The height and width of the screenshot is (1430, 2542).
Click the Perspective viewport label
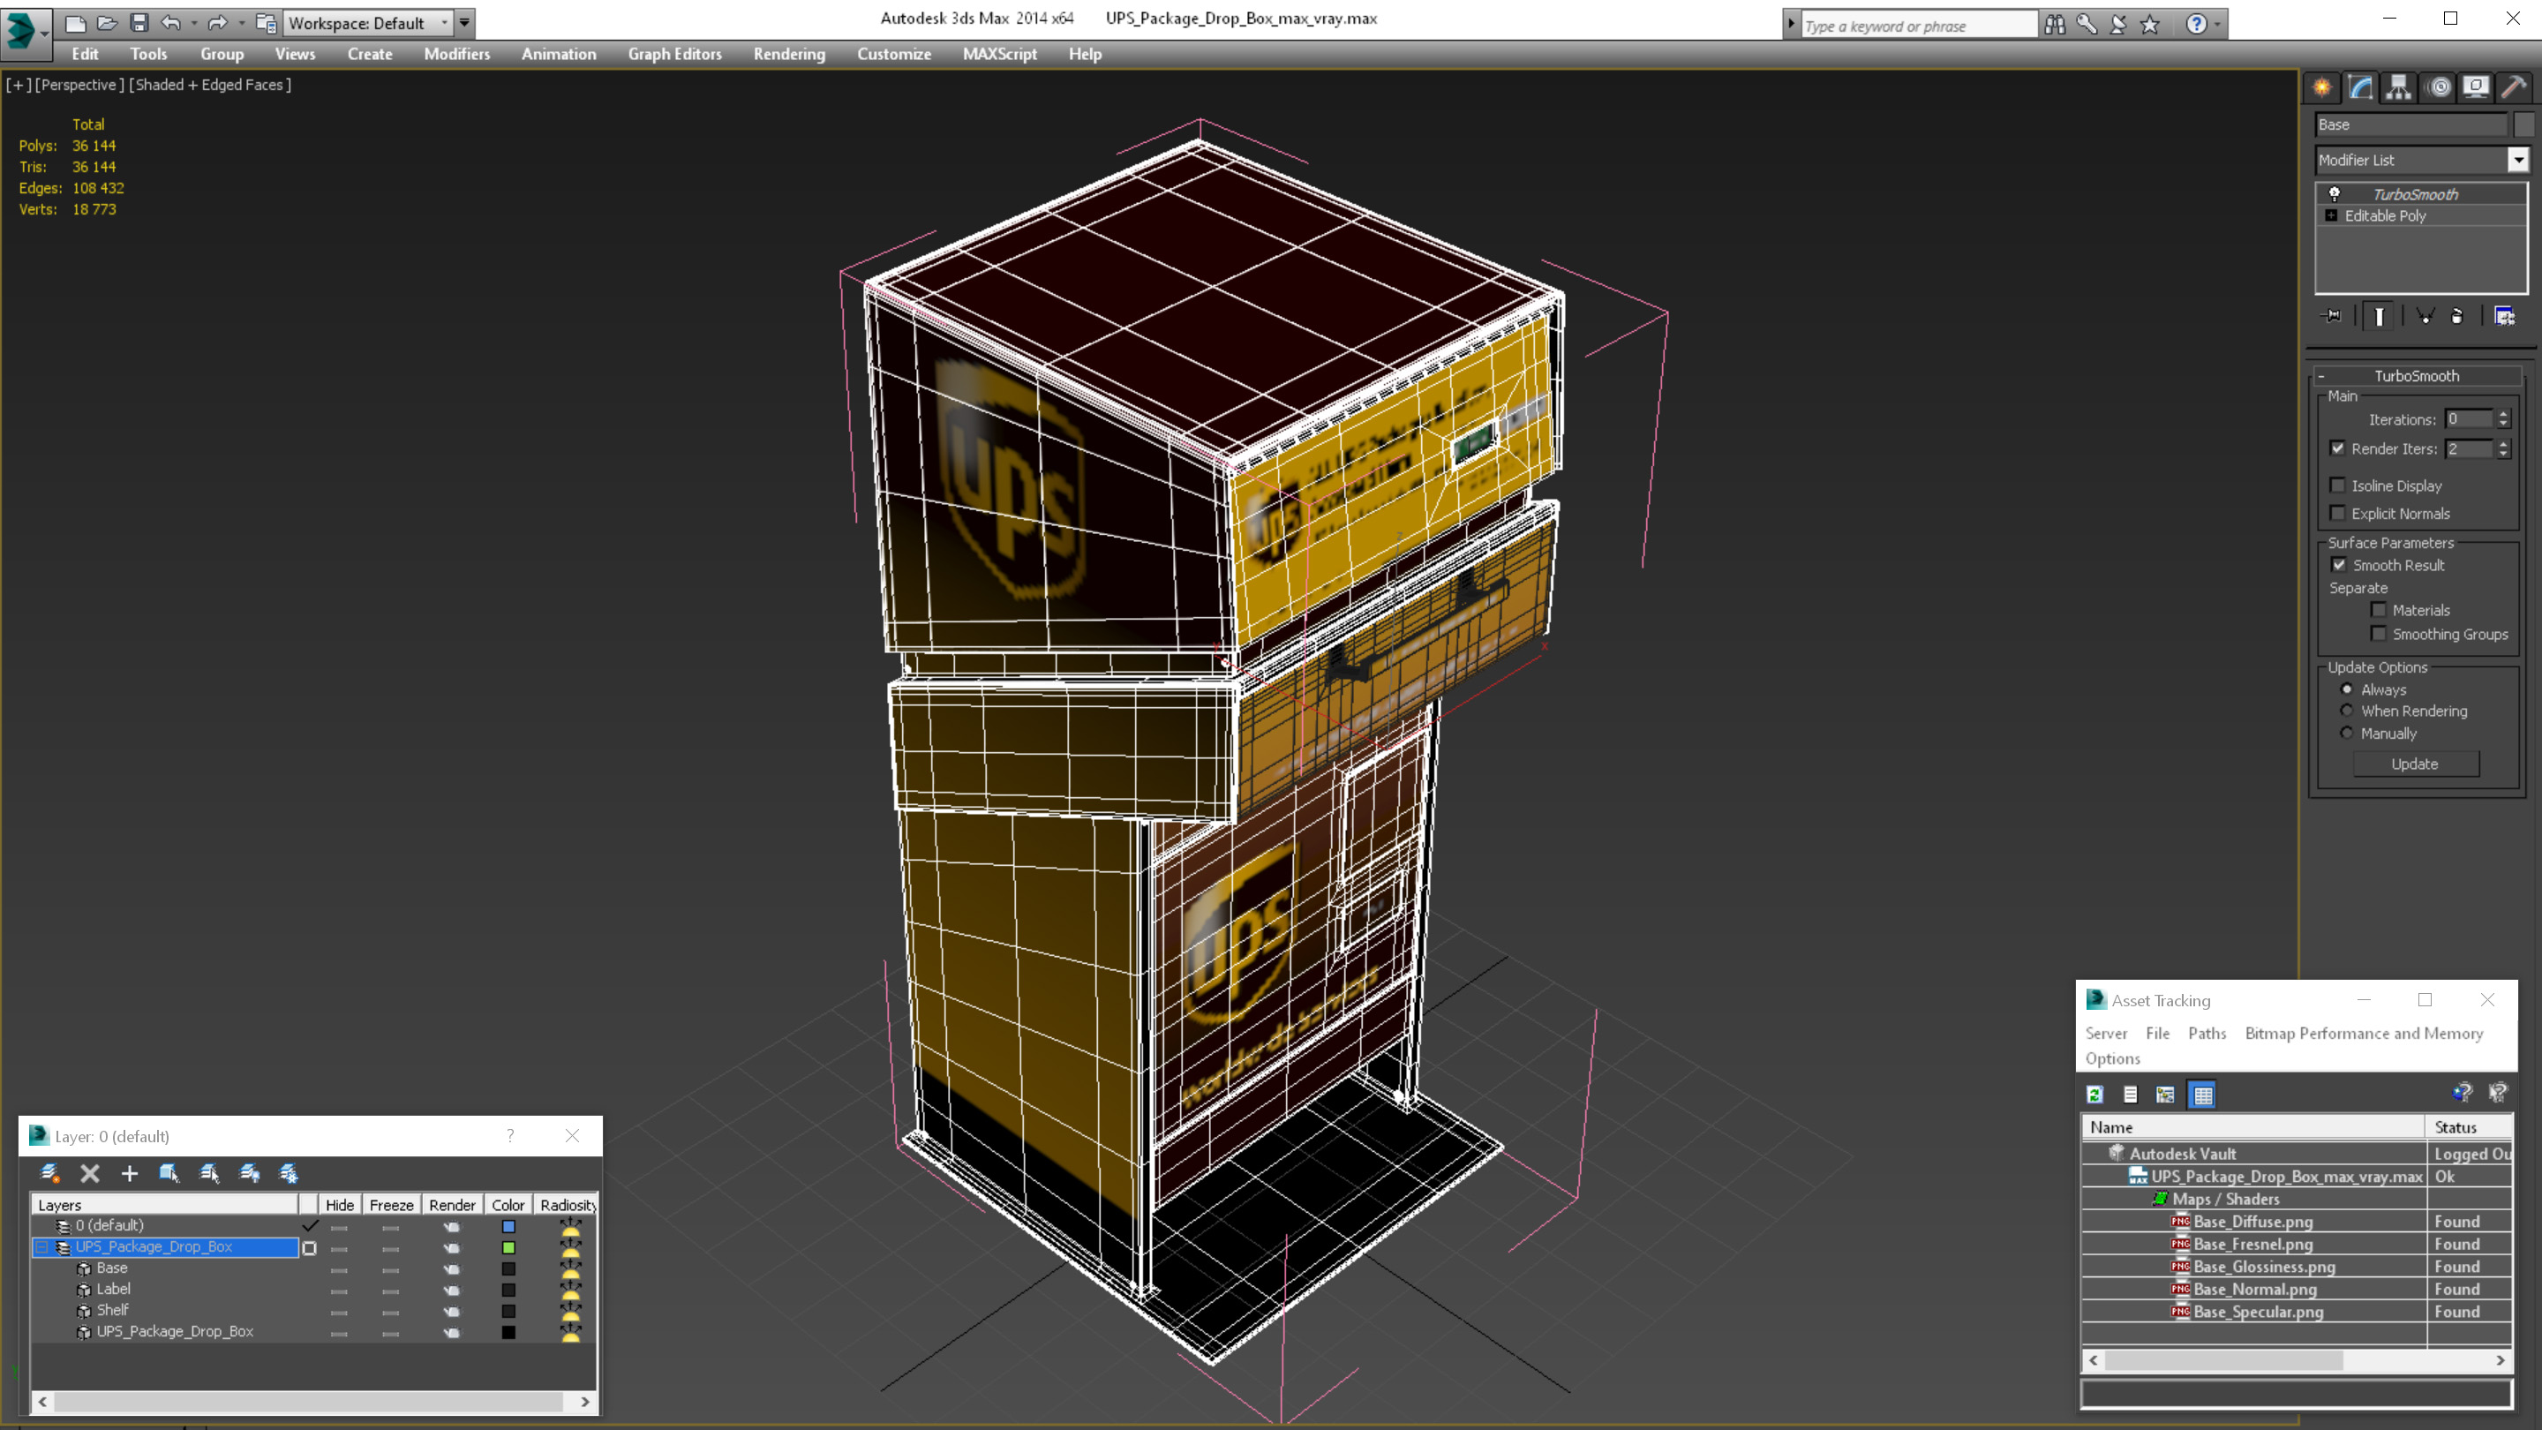click(79, 85)
